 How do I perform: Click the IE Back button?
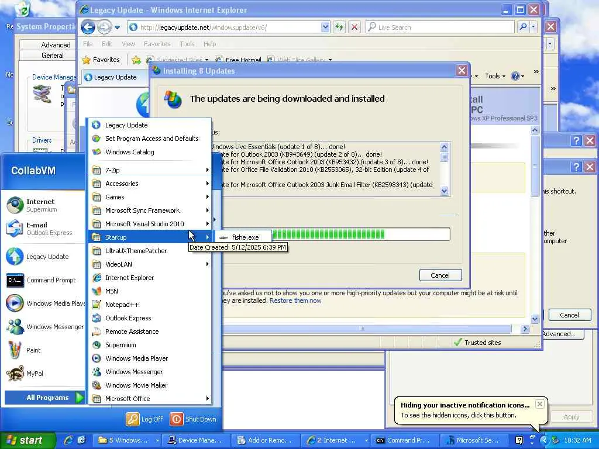88,27
